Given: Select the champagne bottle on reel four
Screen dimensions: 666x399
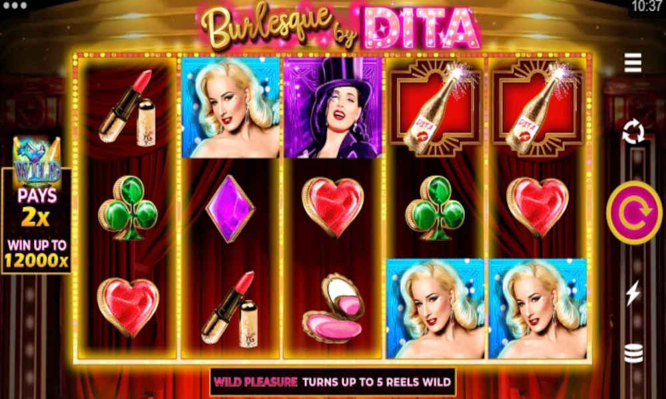Looking at the screenshot, I should (435, 108).
